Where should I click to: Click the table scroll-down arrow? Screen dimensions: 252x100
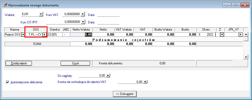(x=245, y=57)
